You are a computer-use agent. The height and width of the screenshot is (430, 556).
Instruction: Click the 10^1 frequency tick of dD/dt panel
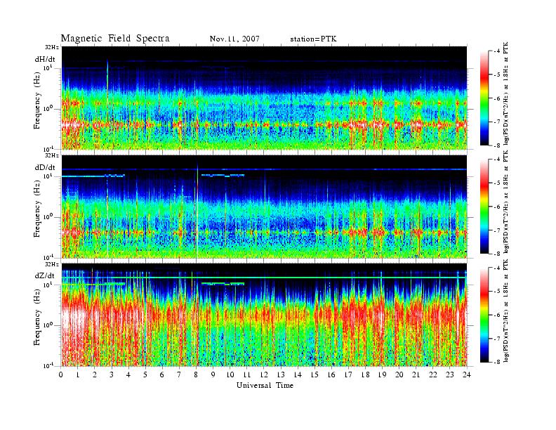point(48,176)
